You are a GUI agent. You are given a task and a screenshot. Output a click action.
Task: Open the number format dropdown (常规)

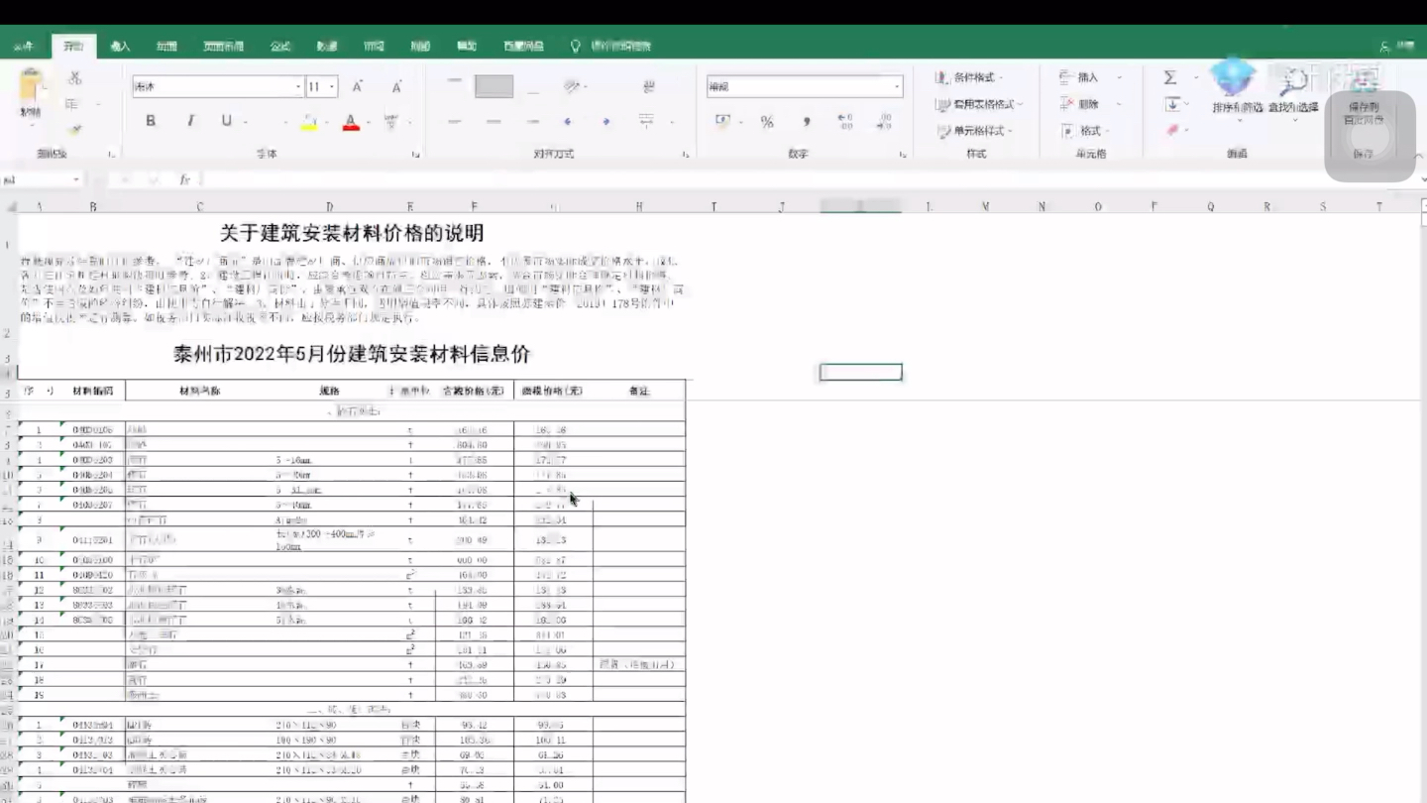point(897,87)
